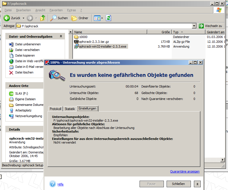Viewport: 228px width, 190px height.
Task: Click the horizontal scrollbar right arrow
Action: pos(223,160)
